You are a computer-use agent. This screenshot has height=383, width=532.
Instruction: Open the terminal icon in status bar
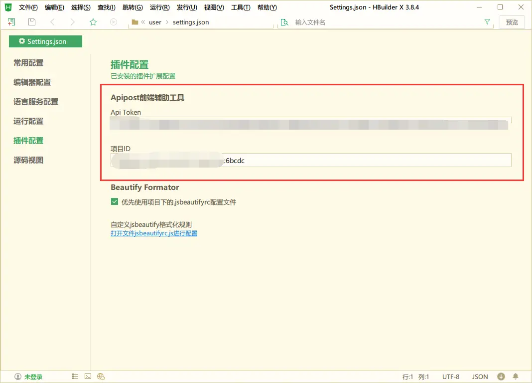88,376
